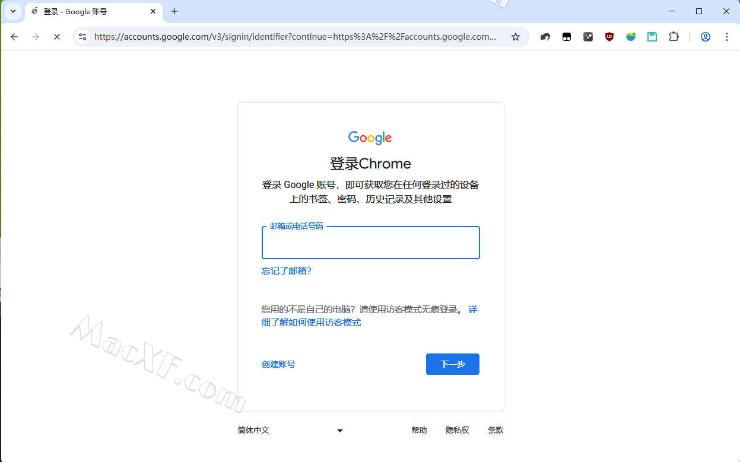
Task: Click the 下一步 button
Action: pyautogui.click(x=453, y=364)
